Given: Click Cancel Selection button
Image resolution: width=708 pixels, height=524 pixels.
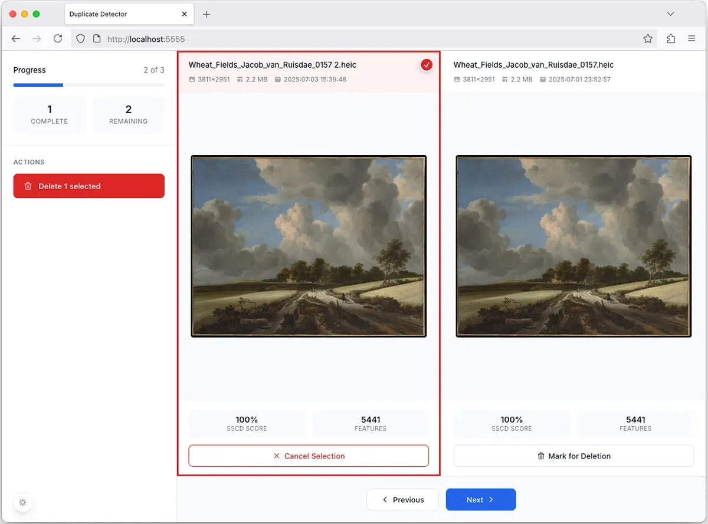Looking at the screenshot, I should pyautogui.click(x=309, y=456).
